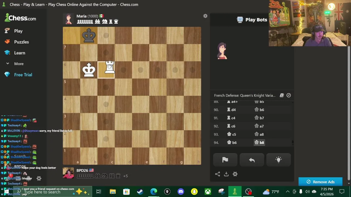Click the French Defense opening name
The image size is (351, 197).
coord(245,95)
